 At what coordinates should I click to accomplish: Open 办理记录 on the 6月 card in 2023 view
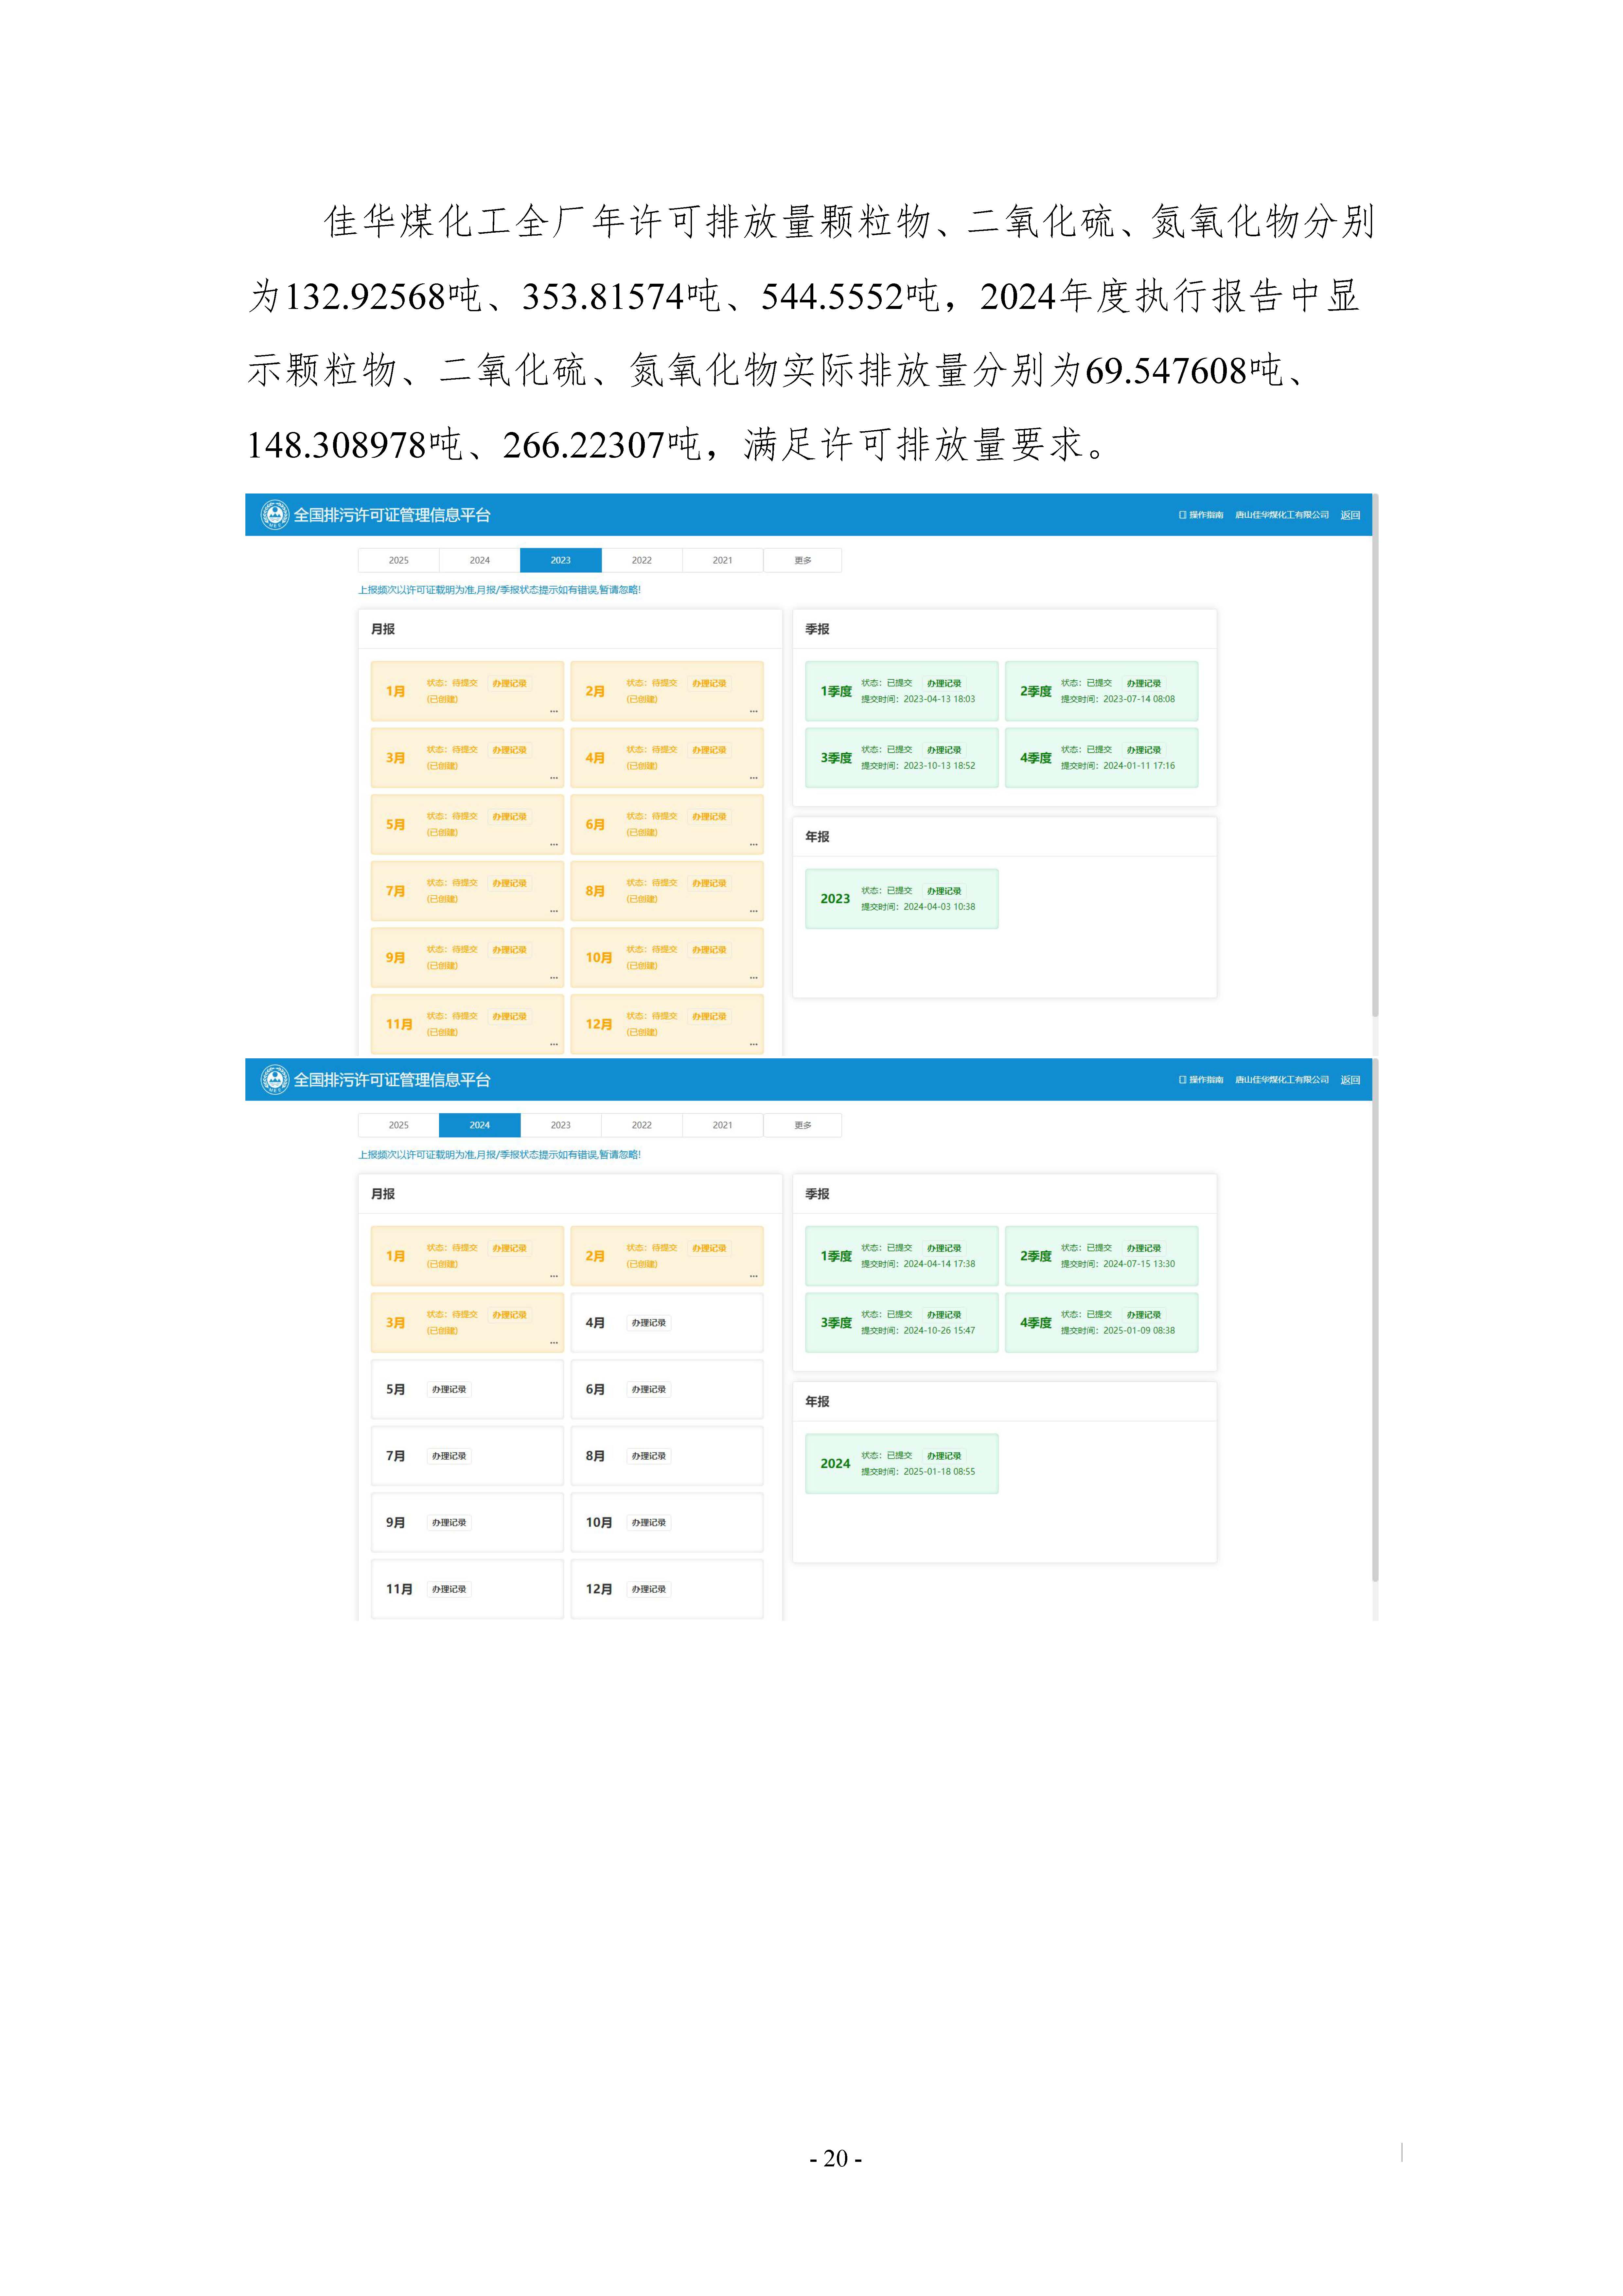(x=710, y=817)
